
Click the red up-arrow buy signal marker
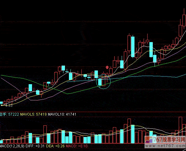(107, 67)
